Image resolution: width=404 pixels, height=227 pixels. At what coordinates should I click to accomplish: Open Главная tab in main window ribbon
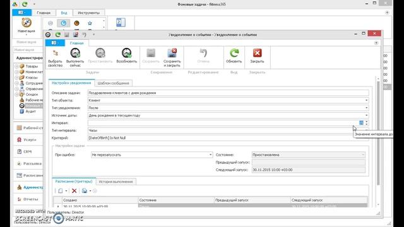point(44,13)
